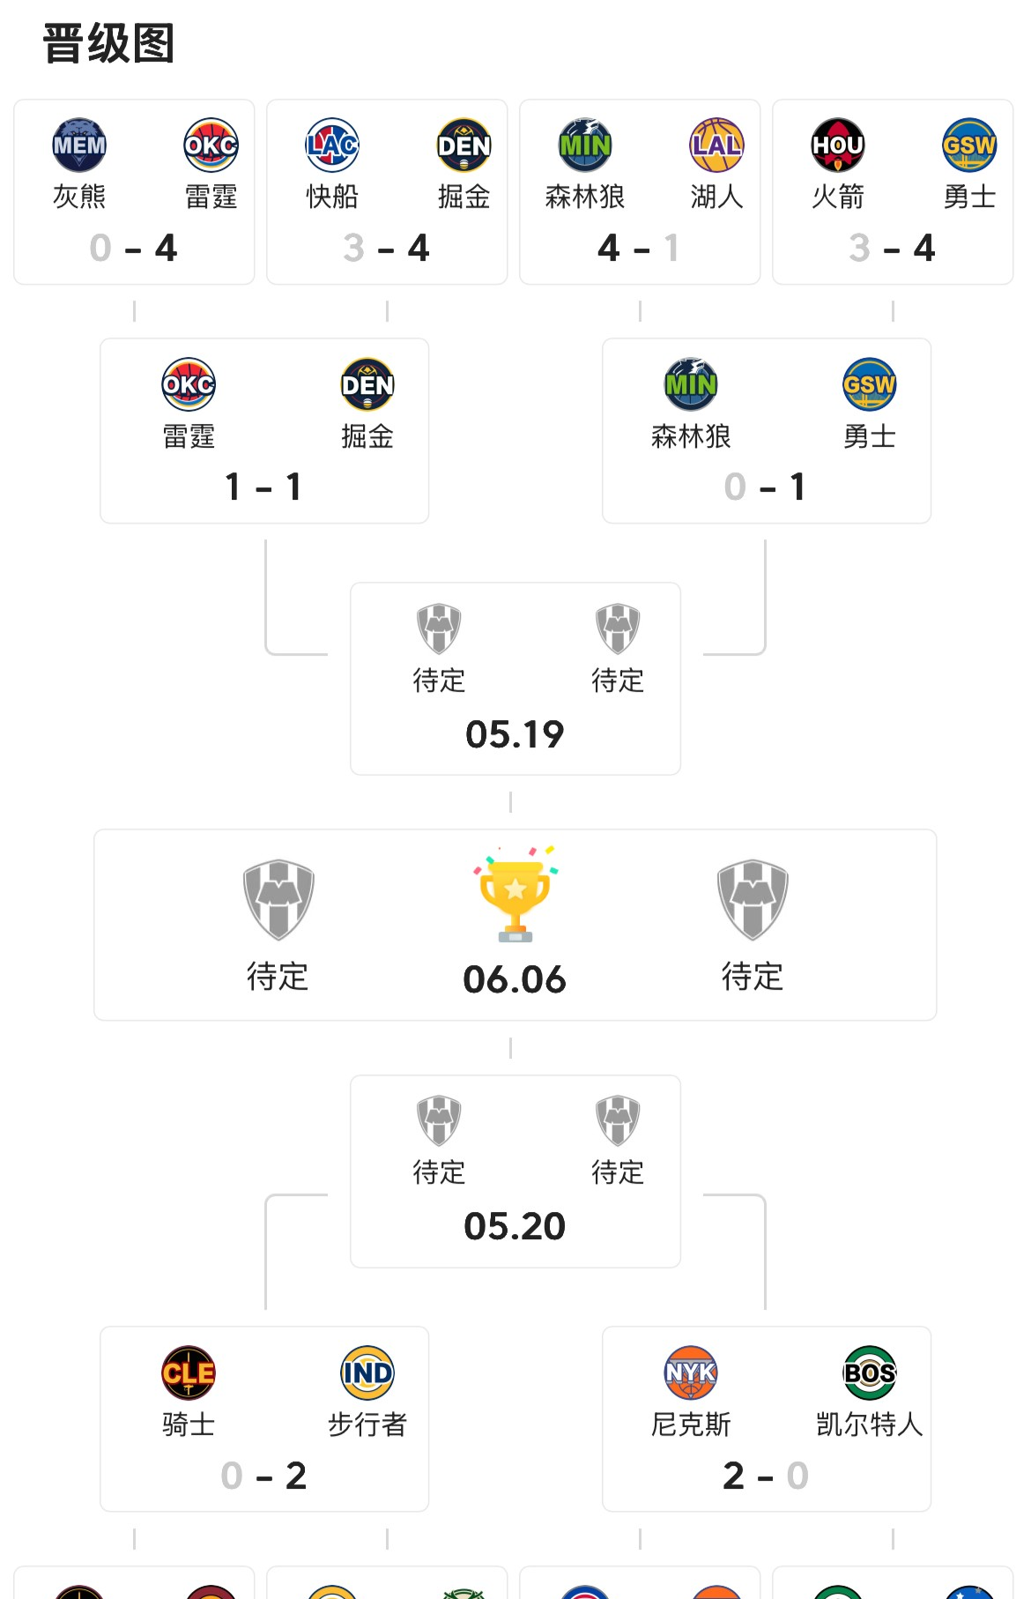Select the NYK Knicks team logo

(x=691, y=1372)
